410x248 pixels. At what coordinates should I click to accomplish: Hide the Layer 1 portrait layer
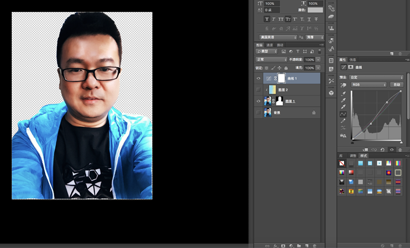[x=258, y=101]
